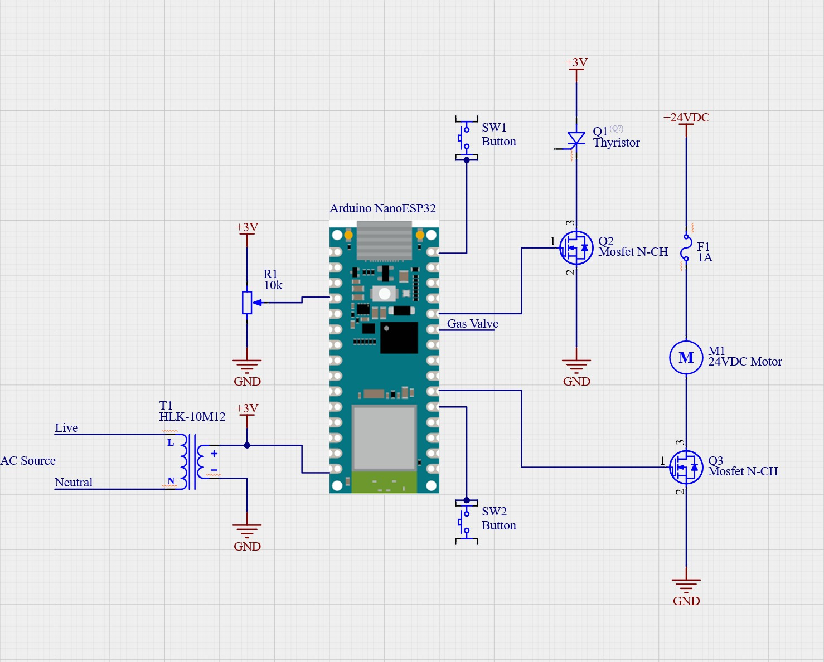Select the AC Source text label

(x=28, y=461)
